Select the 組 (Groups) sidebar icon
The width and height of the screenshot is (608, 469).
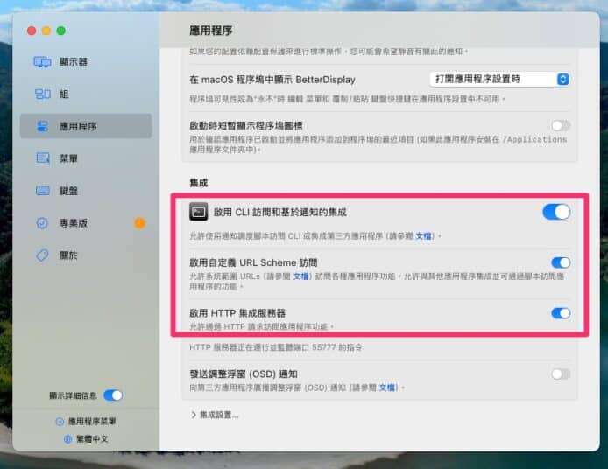pyautogui.click(x=42, y=94)
